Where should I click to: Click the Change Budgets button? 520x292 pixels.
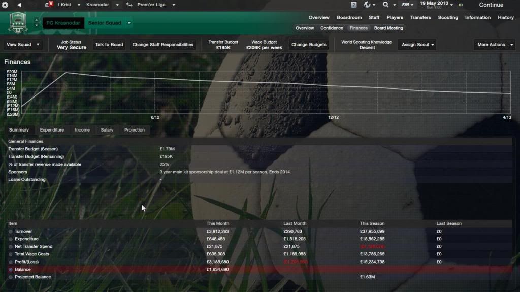pos(309,45)
